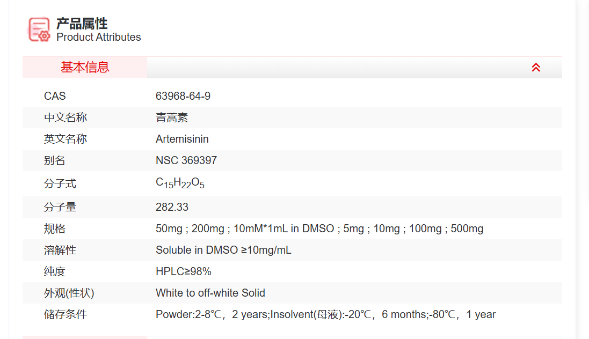Click the partially visible pink section at page bottom
The image size is (589, 339).
(x=83, y=337)
